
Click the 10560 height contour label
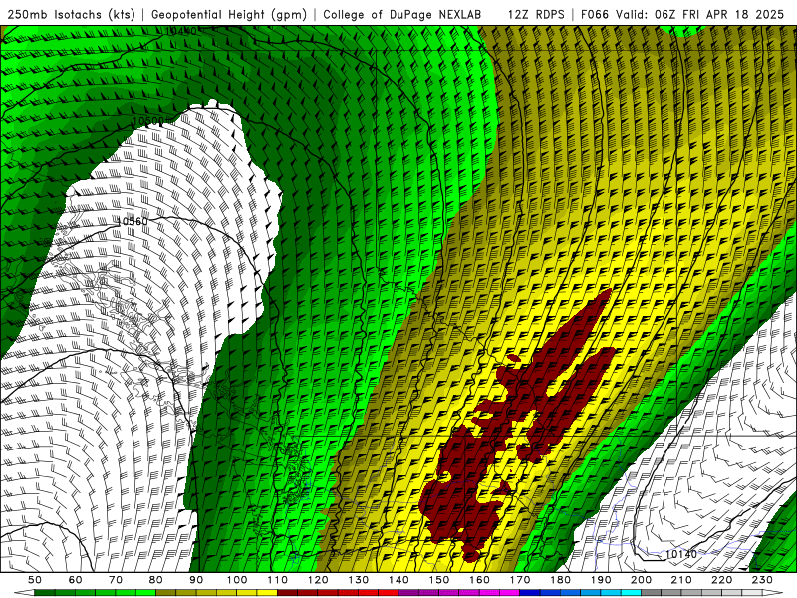(x=133, y=221)
